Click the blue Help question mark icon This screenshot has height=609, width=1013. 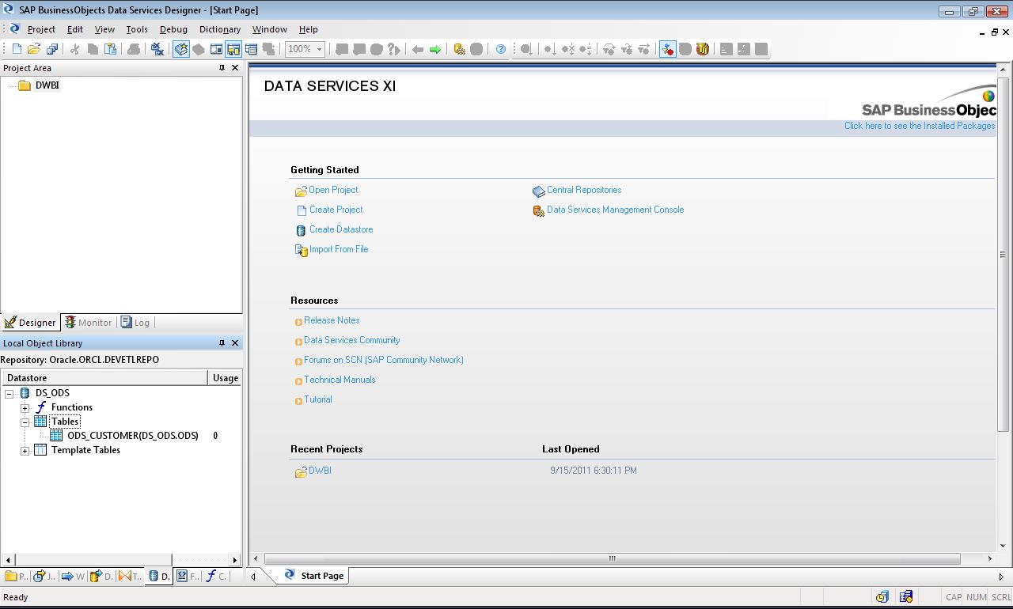[501, 49]
